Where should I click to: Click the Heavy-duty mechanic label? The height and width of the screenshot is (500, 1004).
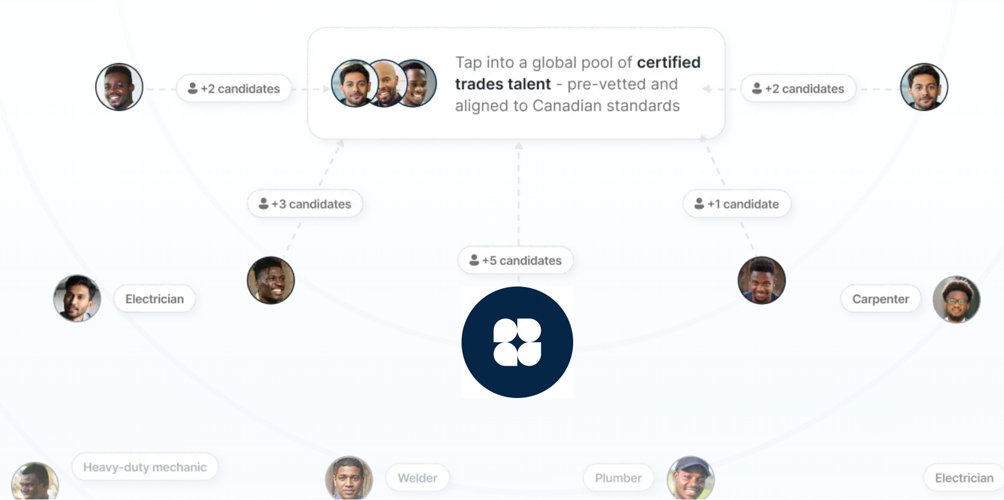click(145, 467)
